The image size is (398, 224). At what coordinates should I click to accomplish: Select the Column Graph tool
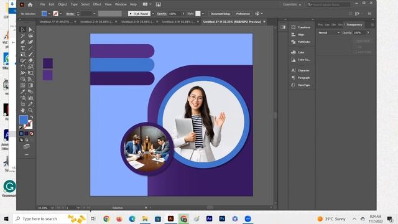pyautogui.click(x=30, y=98)
